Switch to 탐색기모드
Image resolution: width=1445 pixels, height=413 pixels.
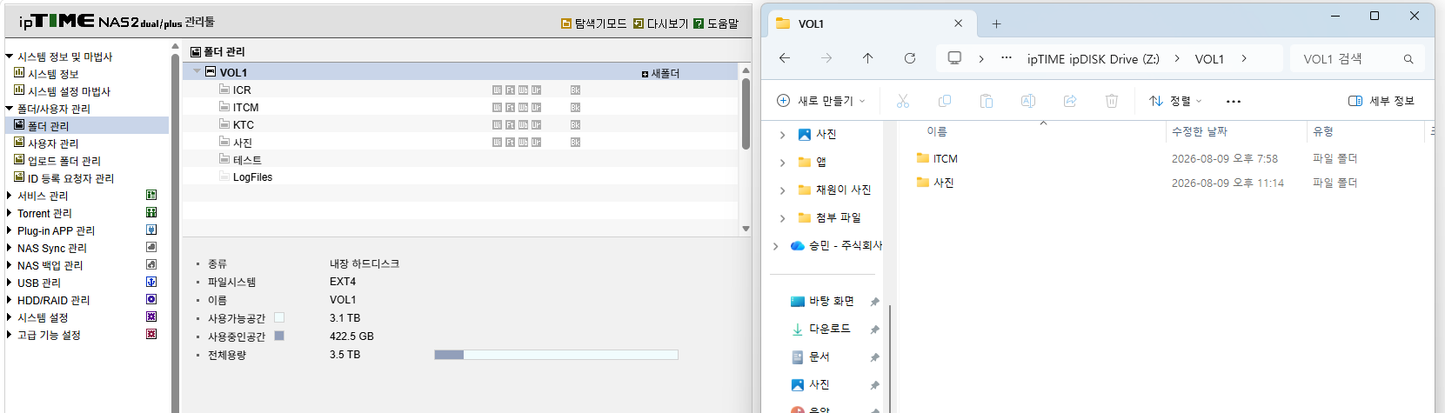click(x=594, y=23)
